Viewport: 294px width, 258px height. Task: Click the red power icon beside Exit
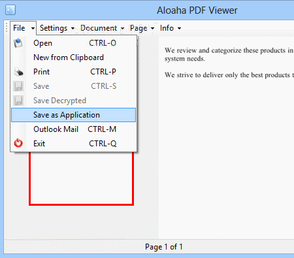point(18,143)
